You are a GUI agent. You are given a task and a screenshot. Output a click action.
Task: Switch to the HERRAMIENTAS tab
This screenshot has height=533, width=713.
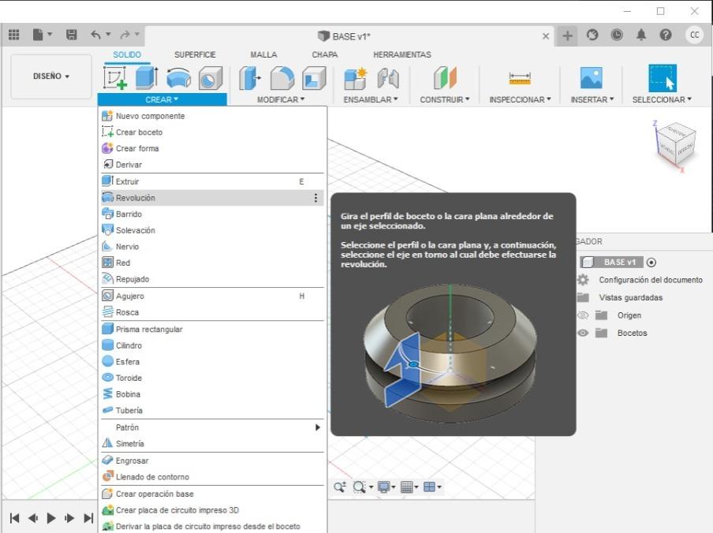402,54
